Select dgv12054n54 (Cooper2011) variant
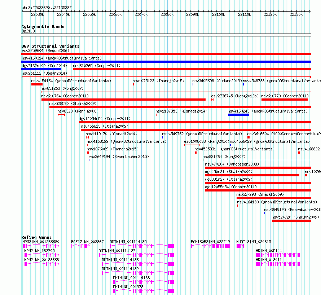Screen dimensions: 321x295 (x=195, y=122)
